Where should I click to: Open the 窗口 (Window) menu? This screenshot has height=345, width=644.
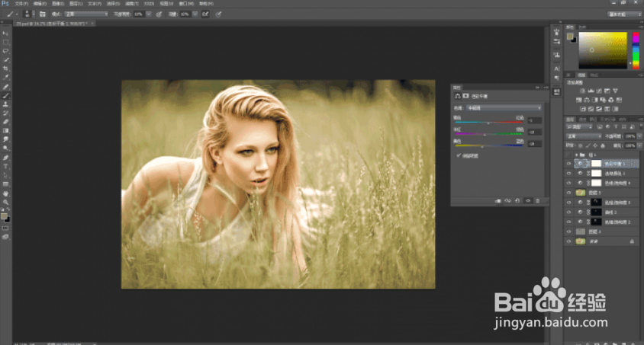coord(186,3)
